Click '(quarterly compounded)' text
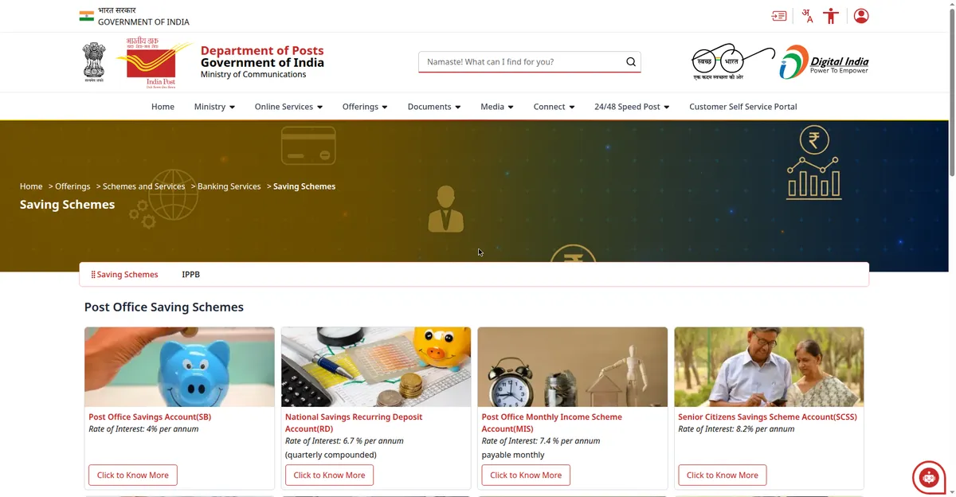The image size is (956, 497). (331, 456)
